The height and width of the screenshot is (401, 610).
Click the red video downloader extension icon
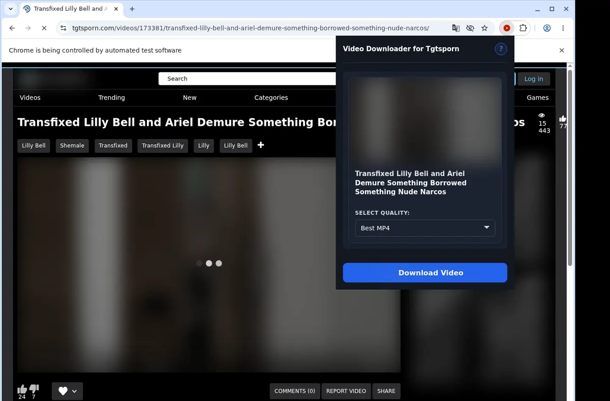(x=506, y=28)
